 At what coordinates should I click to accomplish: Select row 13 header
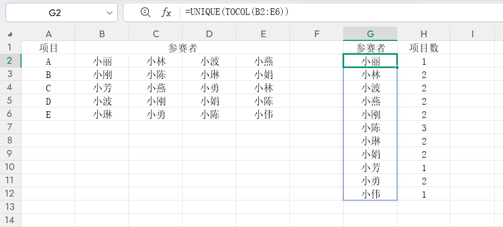pyautogui.click(x=11, y=207)
